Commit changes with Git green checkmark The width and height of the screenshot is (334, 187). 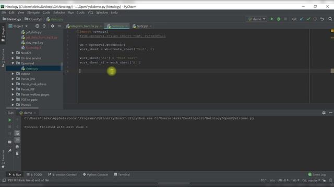click(x=308, y=19)
